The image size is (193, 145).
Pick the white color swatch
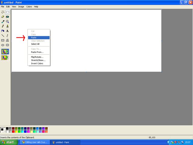pos(7,132)
